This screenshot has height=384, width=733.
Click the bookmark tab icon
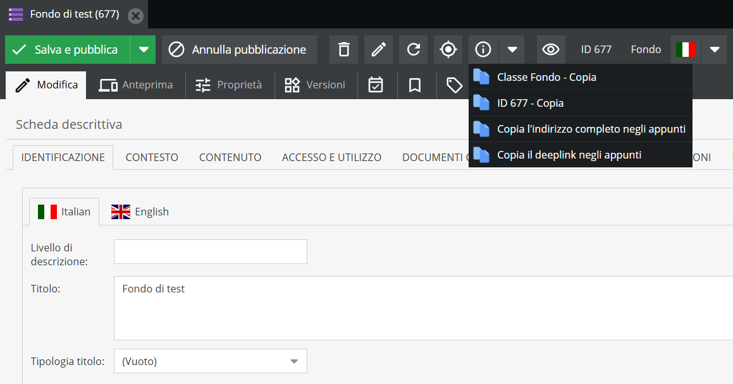click(x=415, y=85)
